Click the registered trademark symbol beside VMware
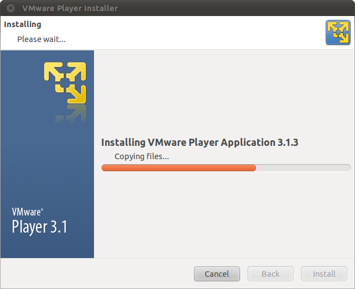The width and height of the screenshot is (355, 289). (x=42, y=209)
